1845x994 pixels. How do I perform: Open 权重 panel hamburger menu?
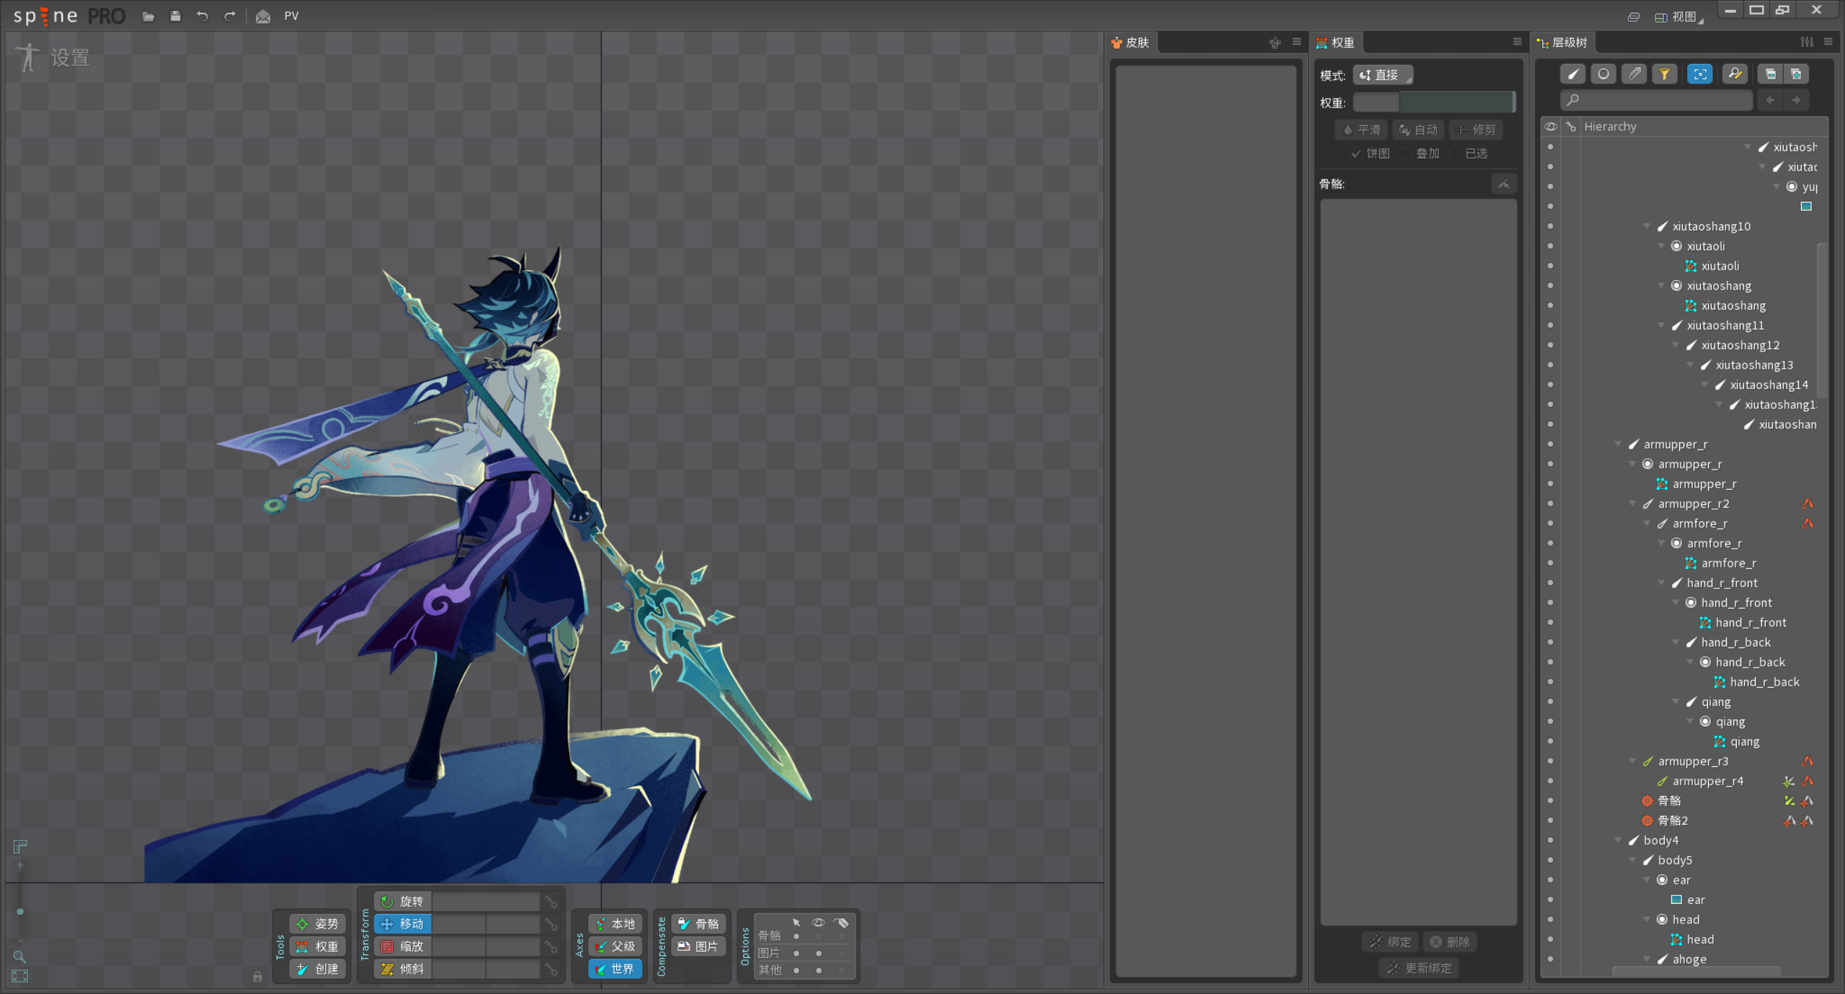1517,42
